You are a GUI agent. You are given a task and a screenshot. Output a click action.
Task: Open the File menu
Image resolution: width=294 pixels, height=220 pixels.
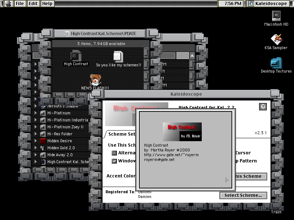[x=20, y=4]
